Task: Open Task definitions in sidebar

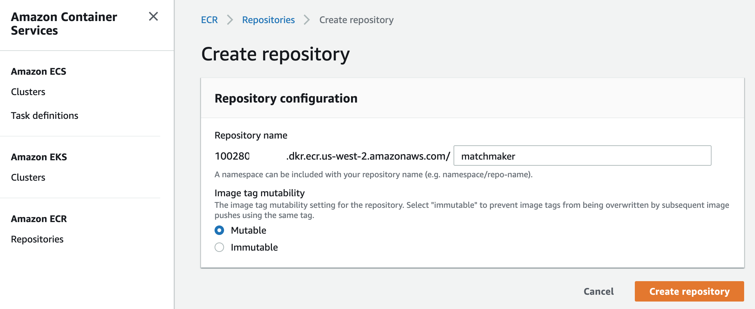Action: click(44, 115)
